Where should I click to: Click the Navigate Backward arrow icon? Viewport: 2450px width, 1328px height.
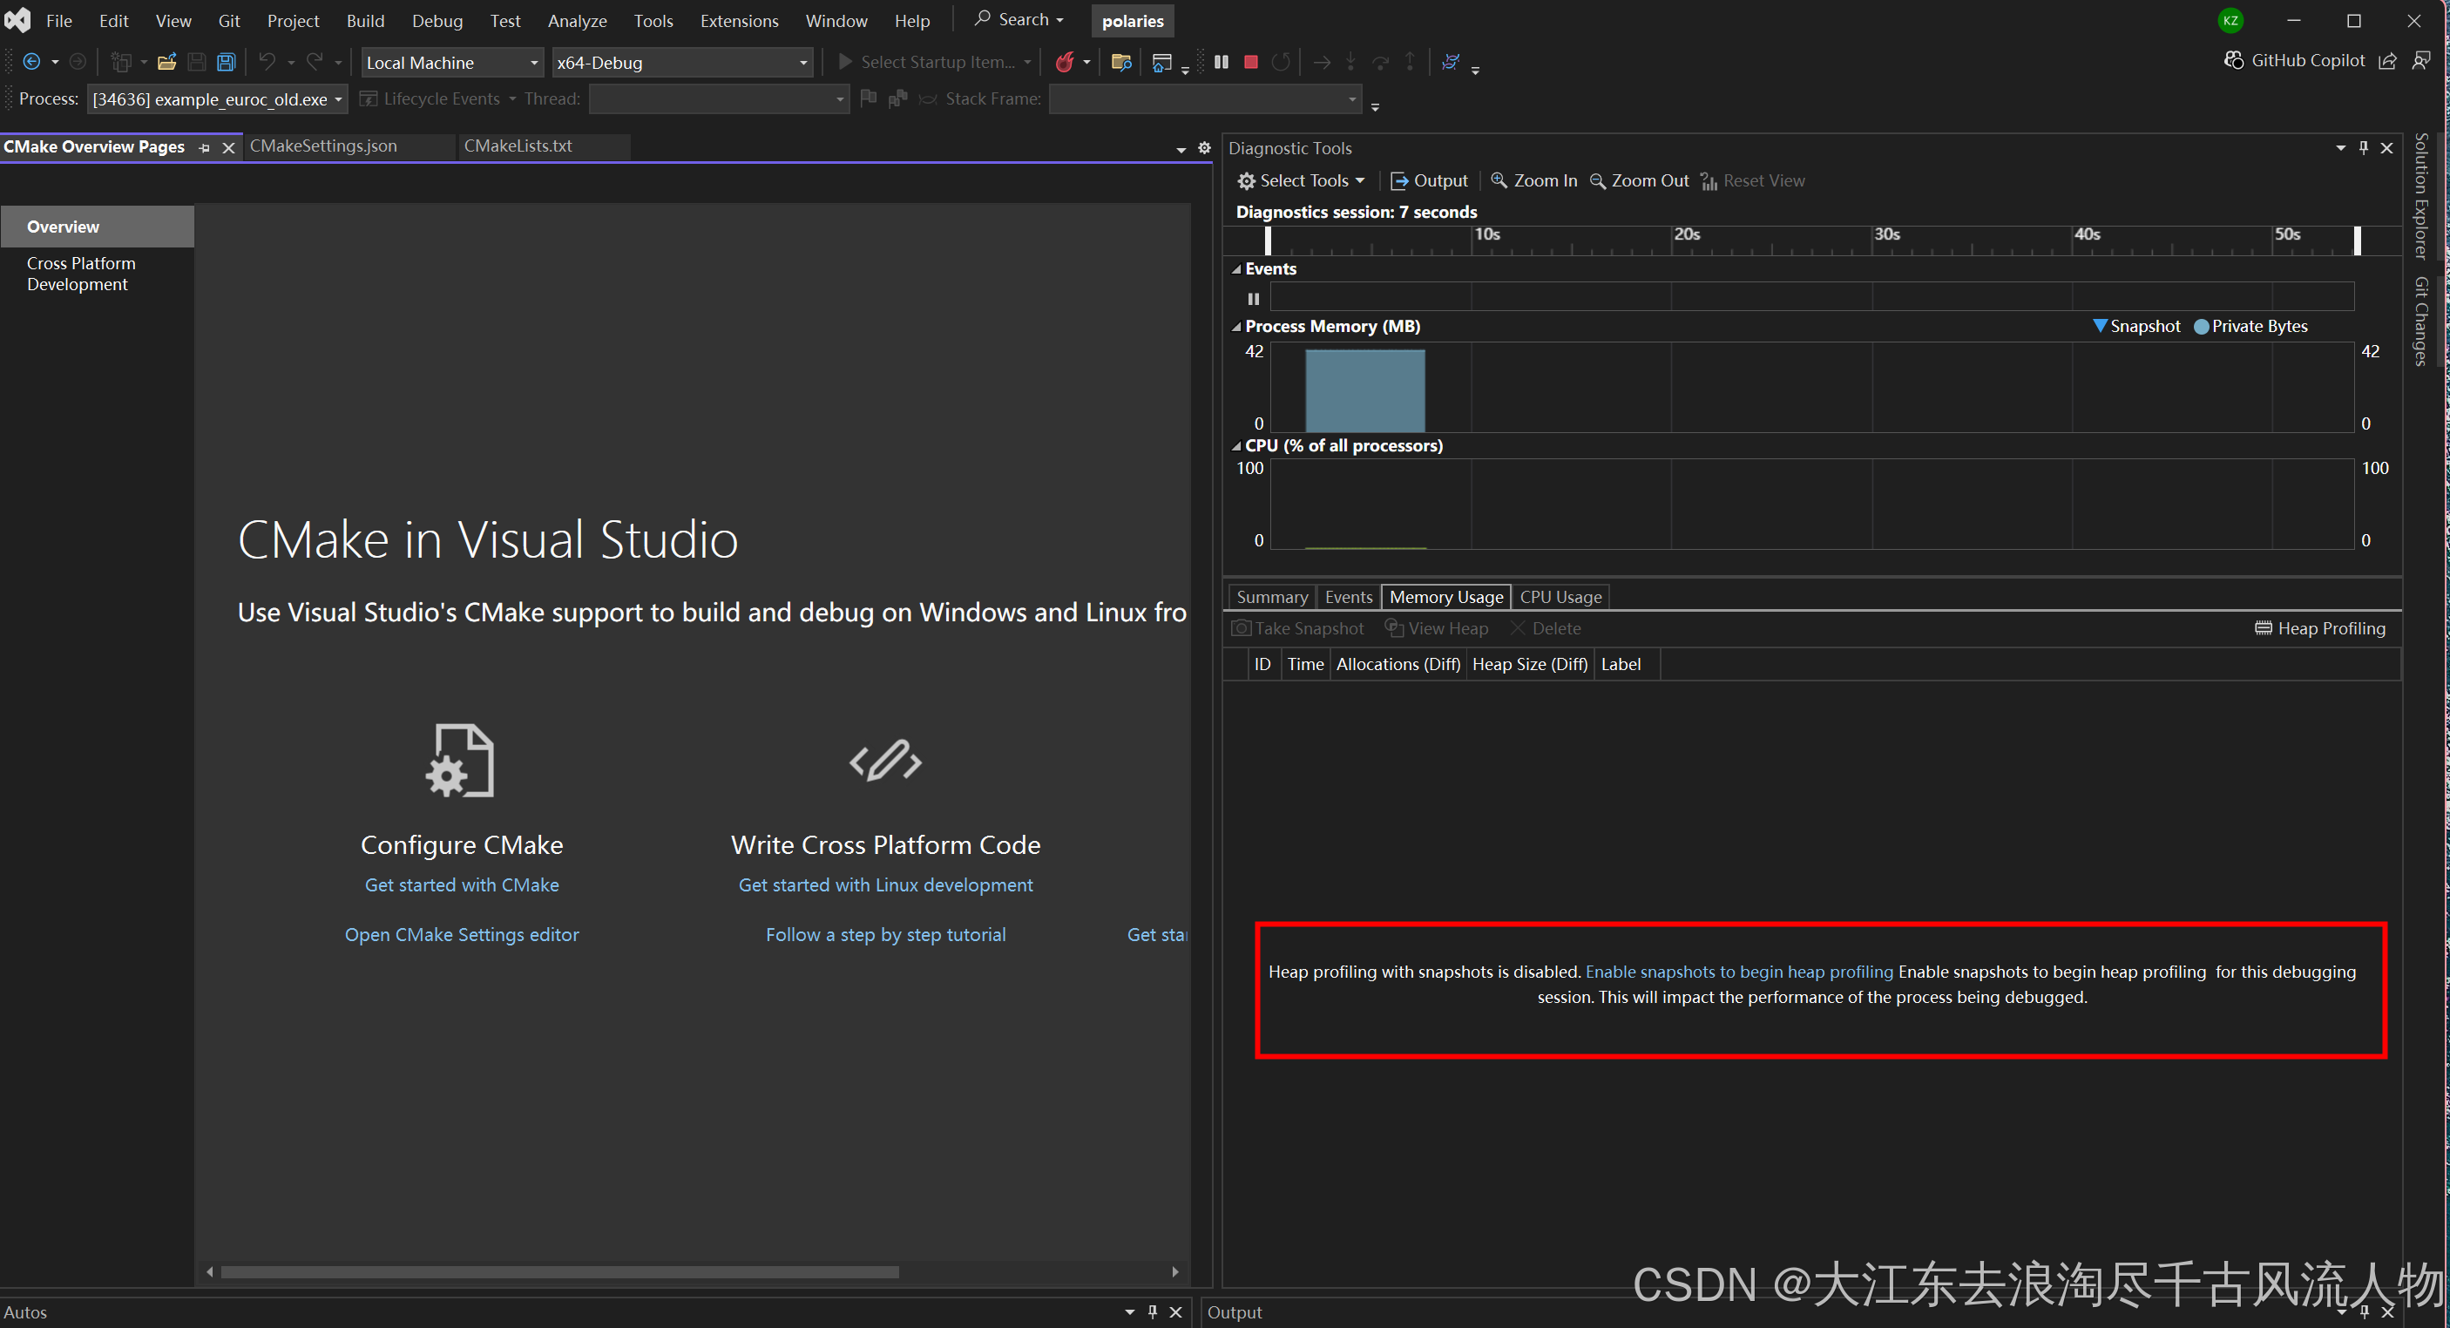(31, 62)
